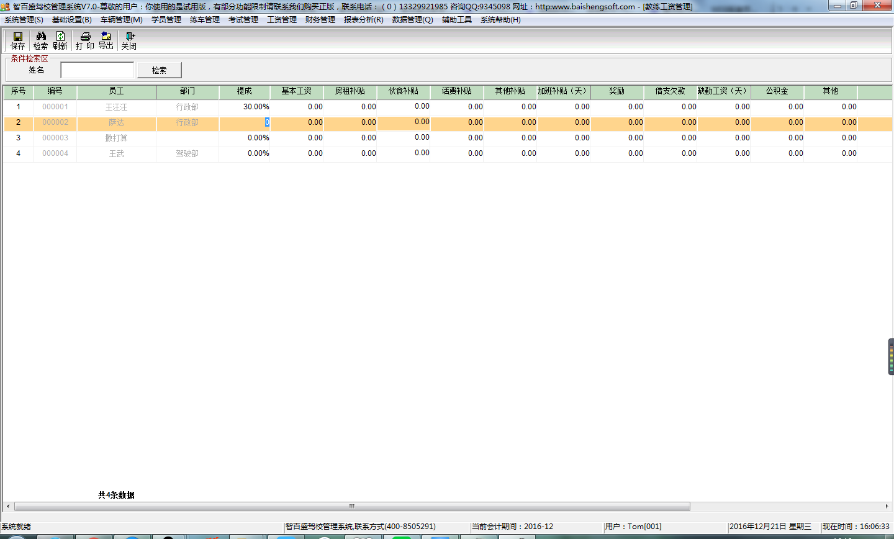Open the 辅助工具 menu
Image resolution: width=894 pixels, height=539 pixels.
pos(457,20)
